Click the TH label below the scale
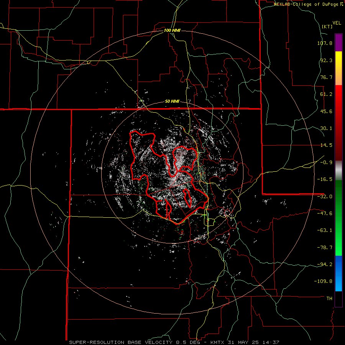Image resolution: width=345 pixels, height=345 pixels. pos(329,299)
